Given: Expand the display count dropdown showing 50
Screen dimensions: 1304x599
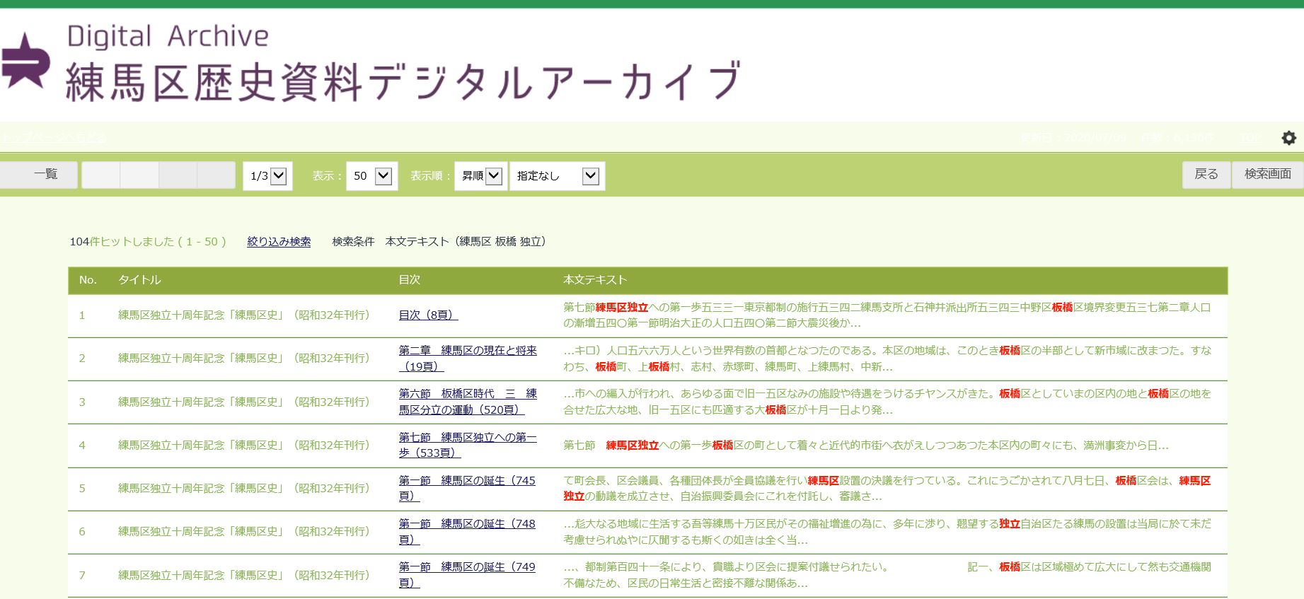Looking at the screenshot, I should [371, 176].
